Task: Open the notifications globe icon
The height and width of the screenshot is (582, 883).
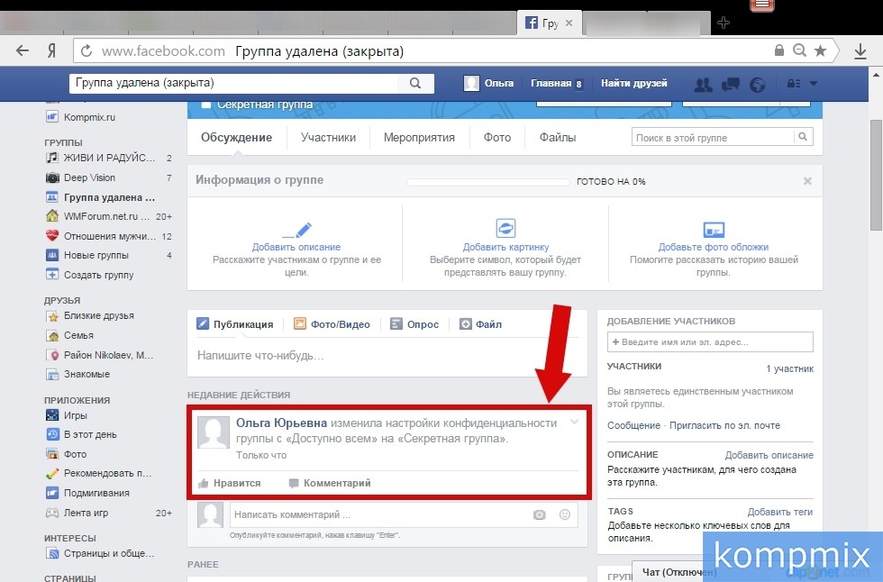Action: 758,84
